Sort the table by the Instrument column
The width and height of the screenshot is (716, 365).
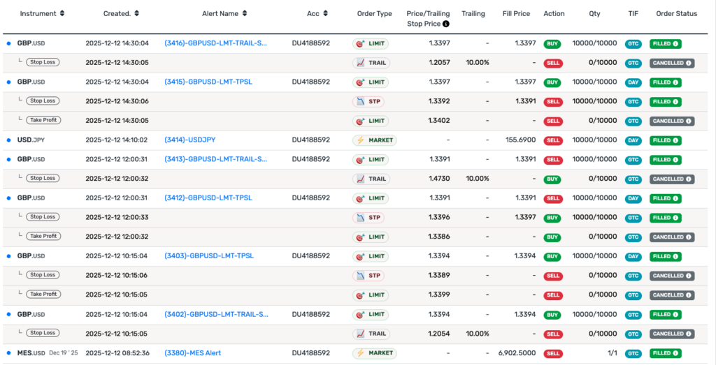tap(62, 14)
